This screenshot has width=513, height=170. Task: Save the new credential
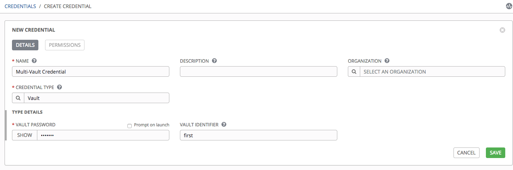tap(495, 153)
